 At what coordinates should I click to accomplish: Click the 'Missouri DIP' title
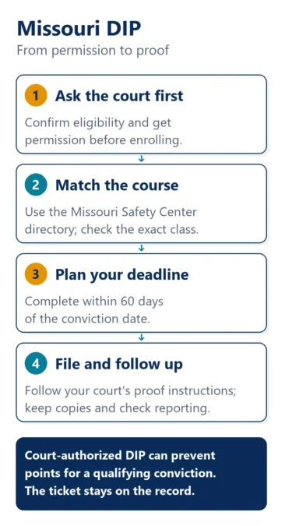[79, 29]
